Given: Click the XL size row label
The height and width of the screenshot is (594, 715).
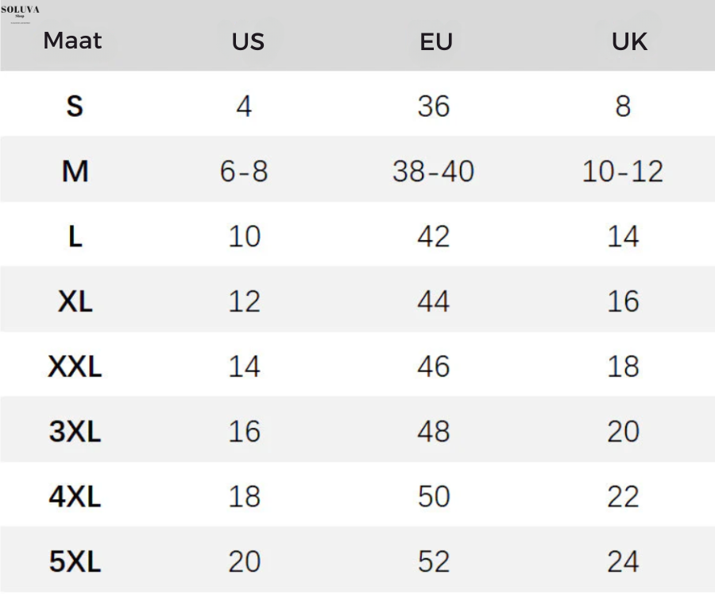Looking at the screenshot, I should click(75, 301).
